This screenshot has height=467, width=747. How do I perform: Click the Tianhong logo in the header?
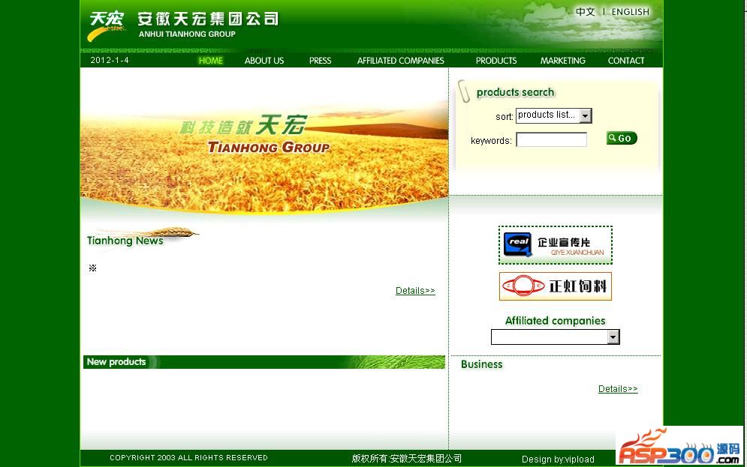tap(107, 26)
